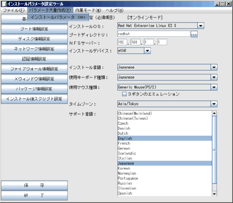The width and height of the screenshot is (233, 203).
Task: Expand the インストール言語 dropdown
Action: point(214,68)
